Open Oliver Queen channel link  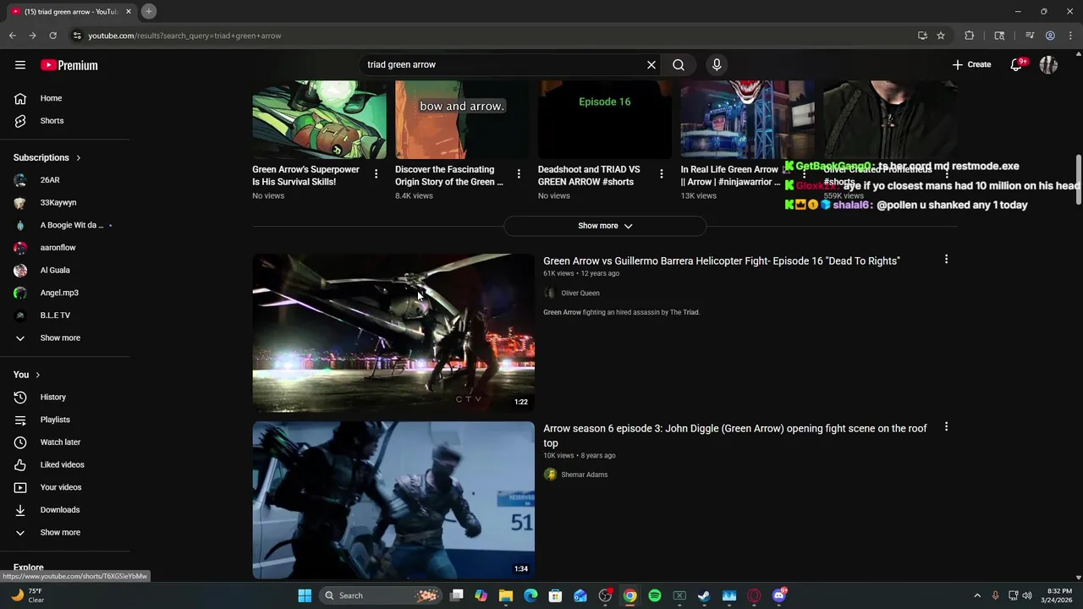[x=580, y=293]
